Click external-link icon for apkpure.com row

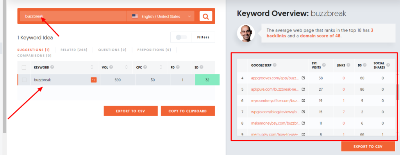click(303, 89)
